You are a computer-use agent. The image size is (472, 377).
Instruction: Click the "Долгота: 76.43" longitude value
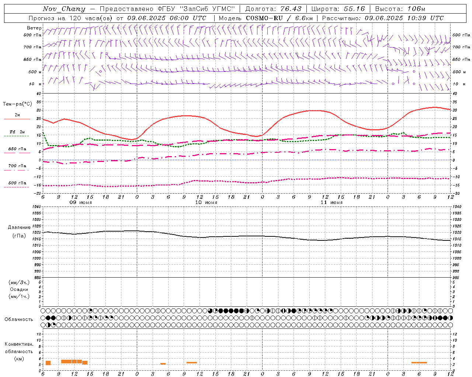click(273, 9)
